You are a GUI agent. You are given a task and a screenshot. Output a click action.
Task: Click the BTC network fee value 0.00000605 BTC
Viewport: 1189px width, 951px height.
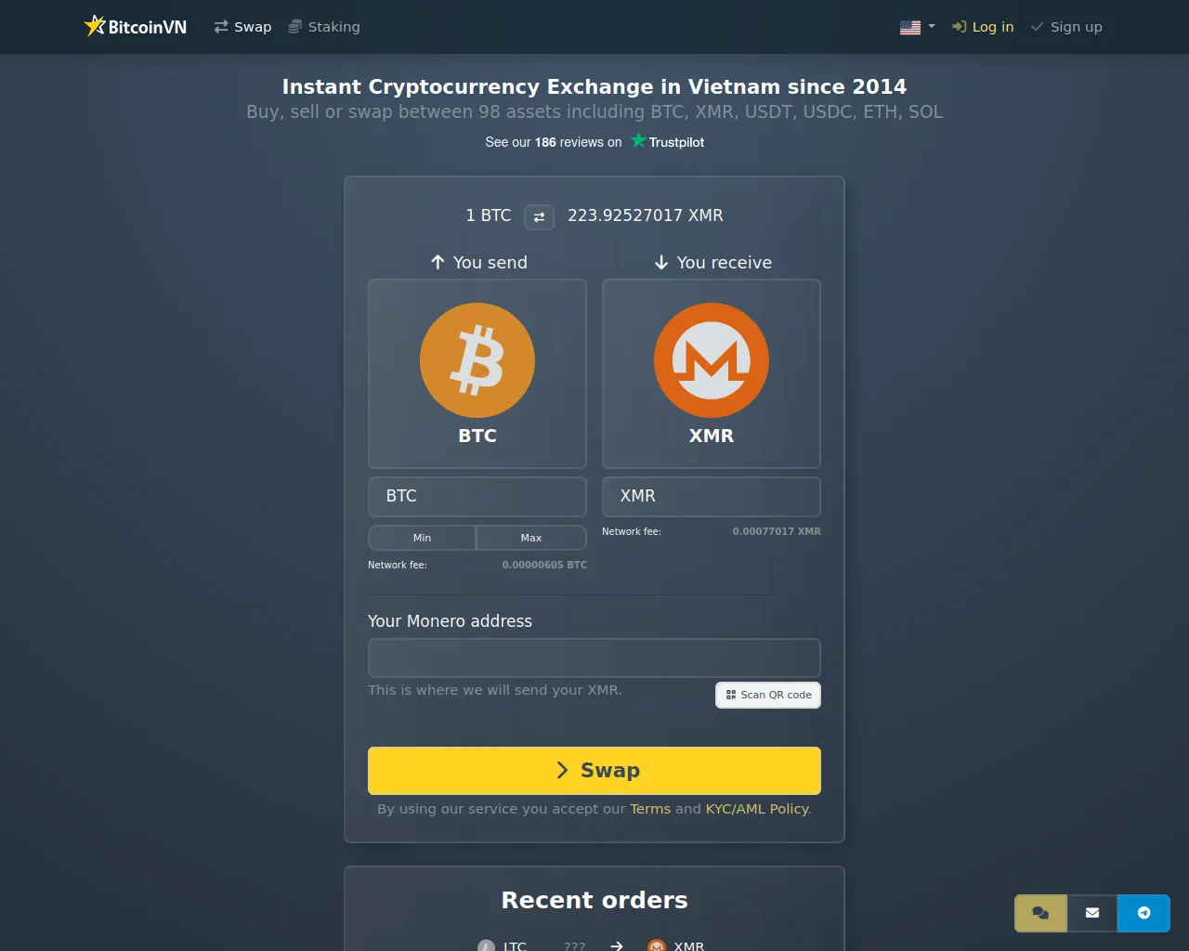(544, 565)
